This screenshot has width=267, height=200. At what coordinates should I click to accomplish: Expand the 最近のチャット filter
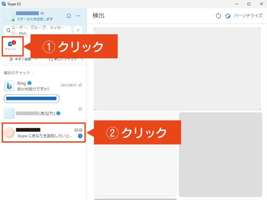[19, 73]
